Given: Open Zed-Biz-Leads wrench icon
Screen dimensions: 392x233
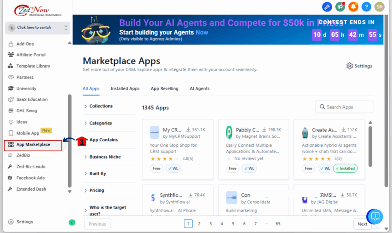Looking at the screenshot, I should pyautogui.click(x=10, y=167).
